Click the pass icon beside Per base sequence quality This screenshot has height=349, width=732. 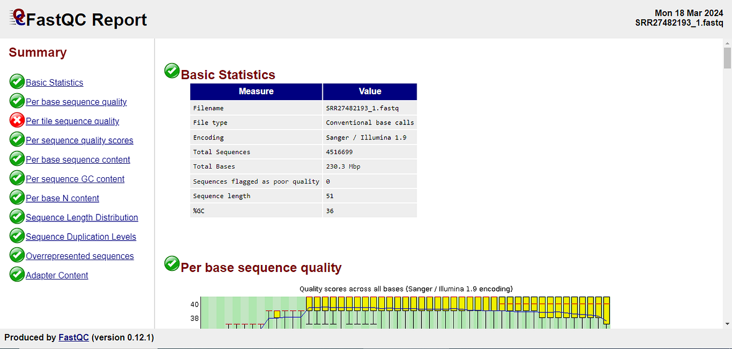pos(17,101)
